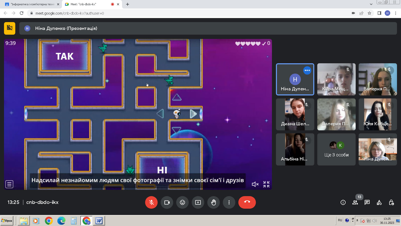This screenshot has height=226, width=401.
Task: Go back in Chrome
Action: tap(6, 13)
